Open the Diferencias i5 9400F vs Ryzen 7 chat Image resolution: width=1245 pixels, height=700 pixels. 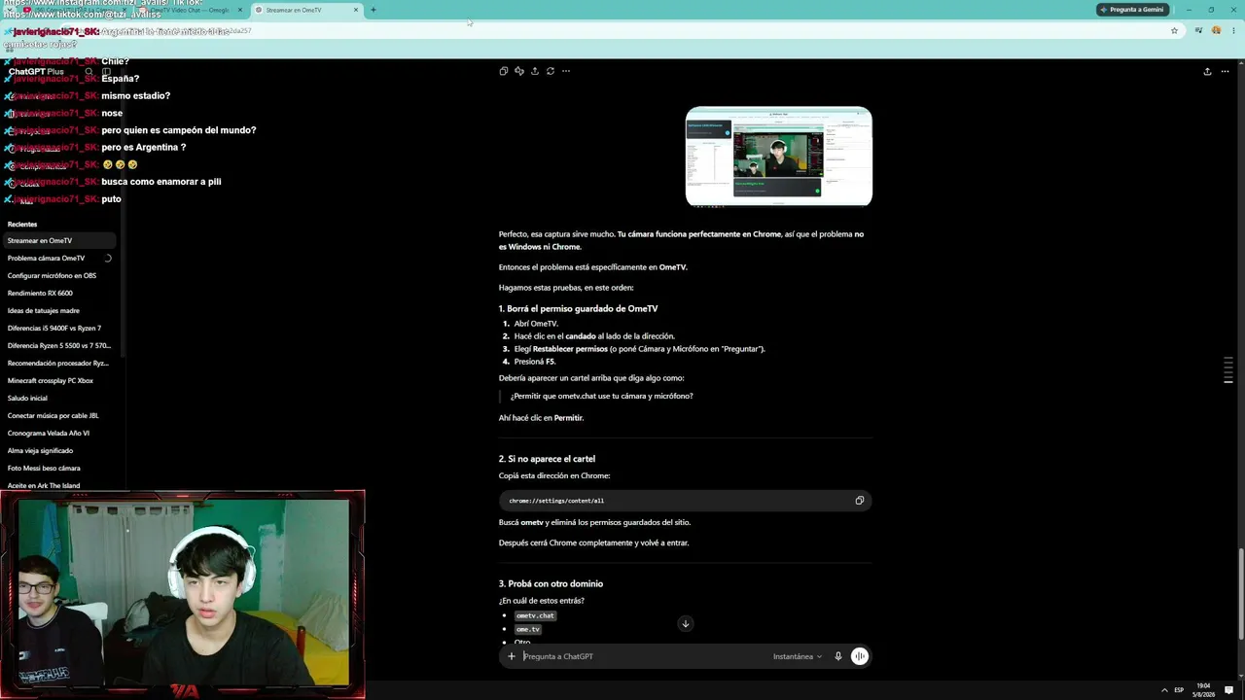[x=58, y=328]
